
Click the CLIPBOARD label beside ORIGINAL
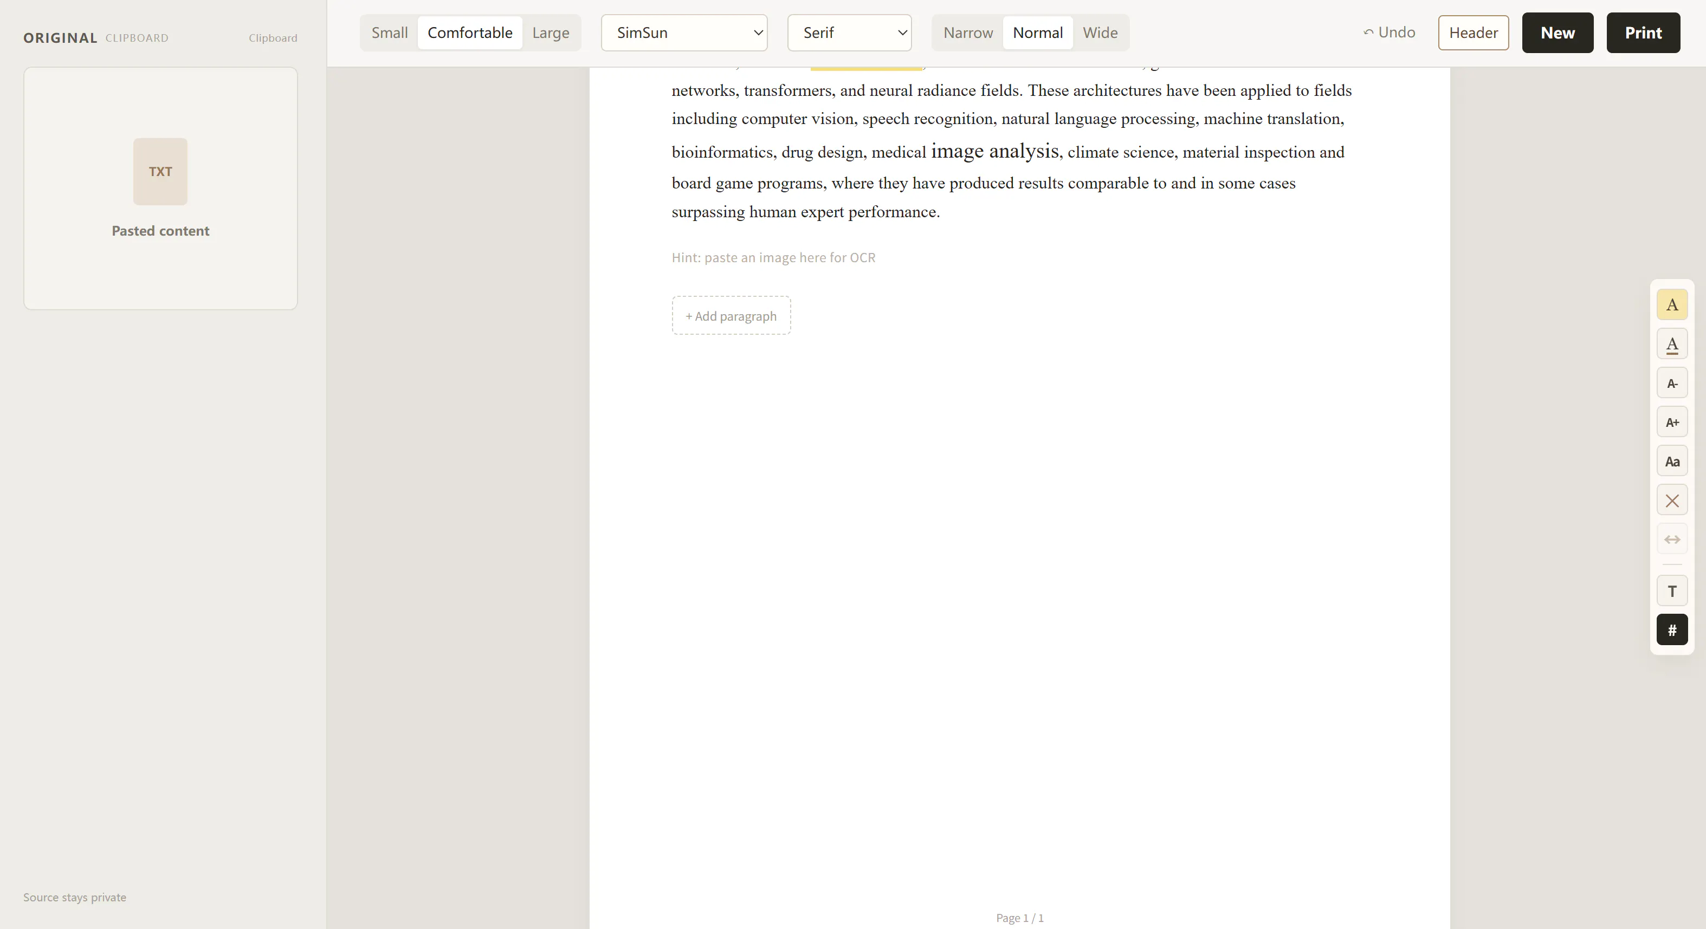click(x=137, y=38)
